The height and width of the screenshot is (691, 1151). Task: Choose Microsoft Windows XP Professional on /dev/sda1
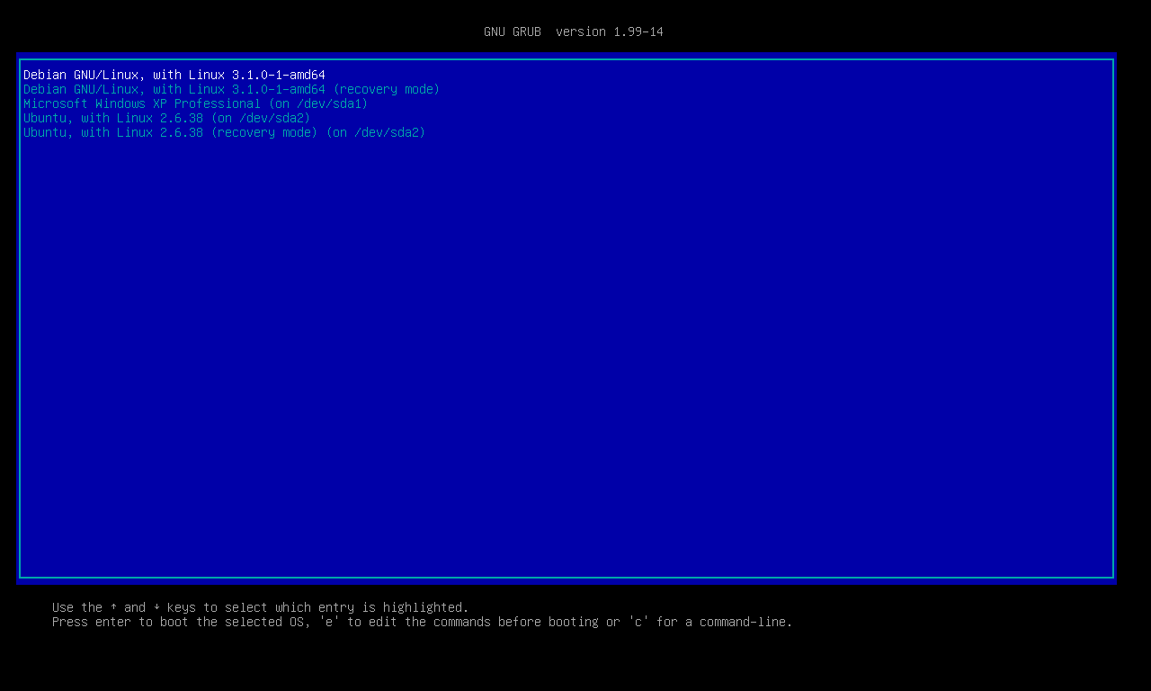pos(196,103)
